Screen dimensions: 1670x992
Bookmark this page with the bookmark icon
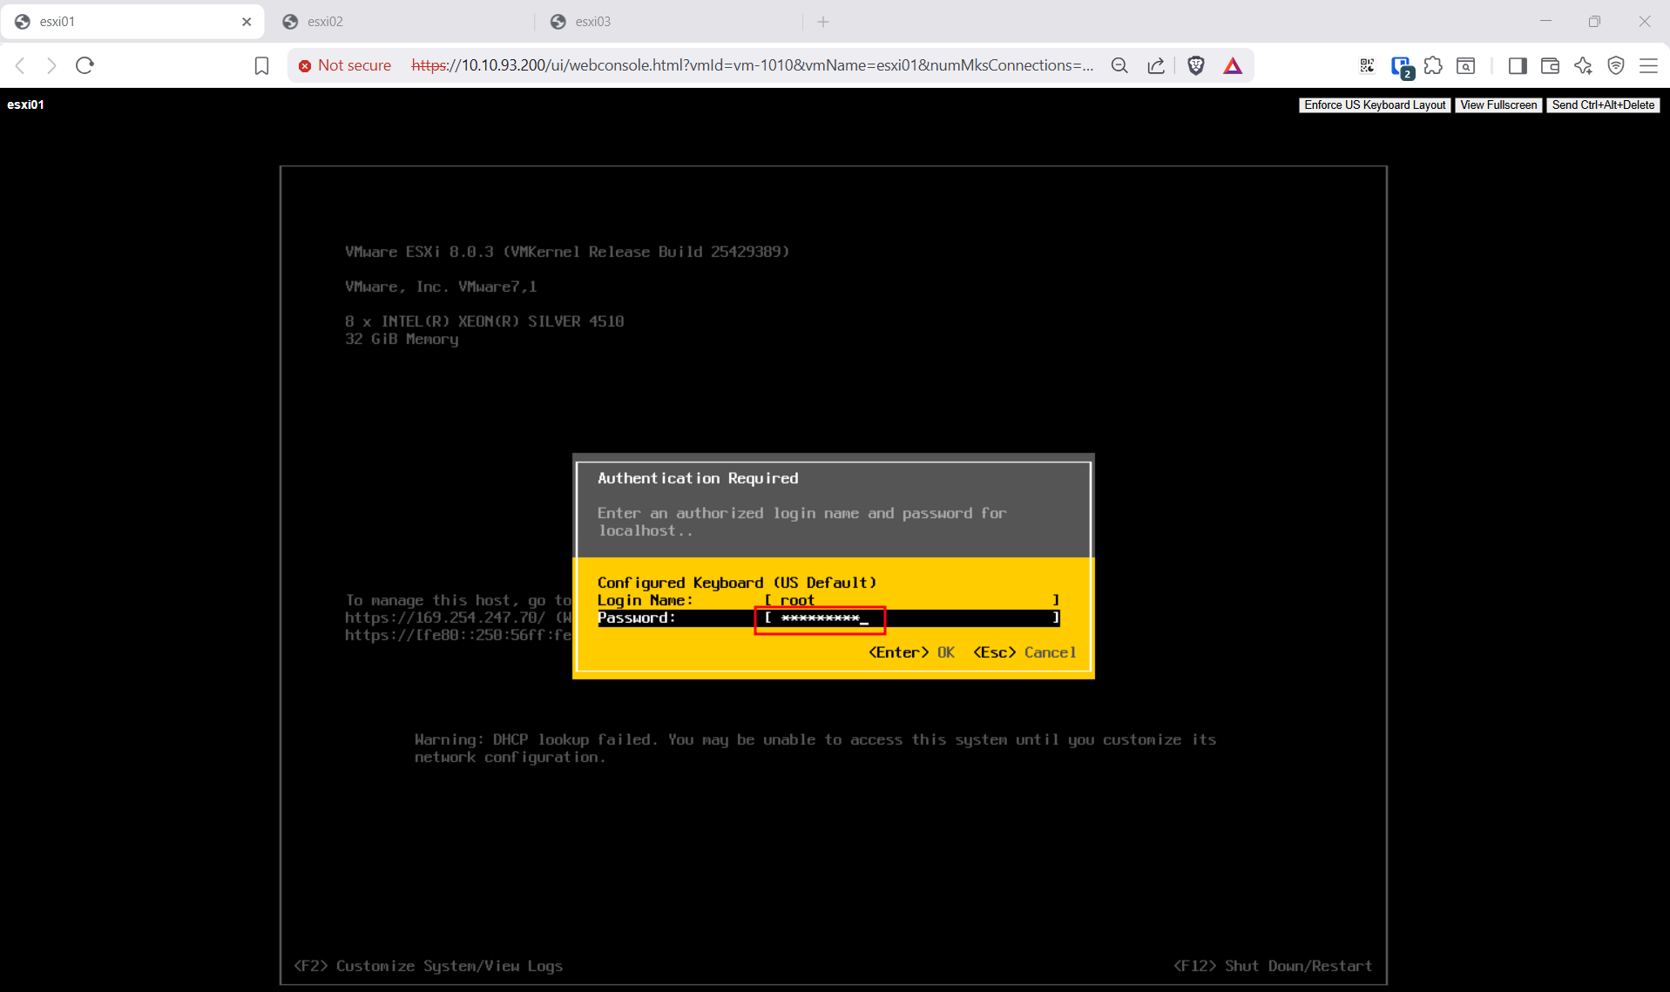[261, 65]
